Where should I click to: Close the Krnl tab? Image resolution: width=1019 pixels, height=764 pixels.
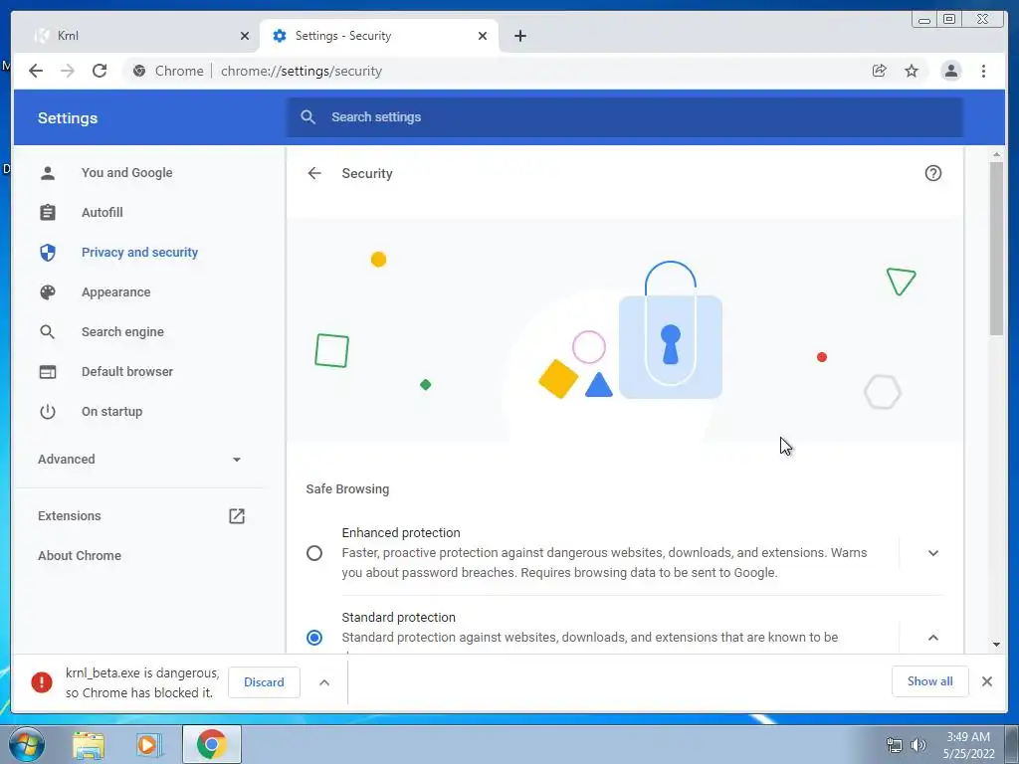click(245, 36)
